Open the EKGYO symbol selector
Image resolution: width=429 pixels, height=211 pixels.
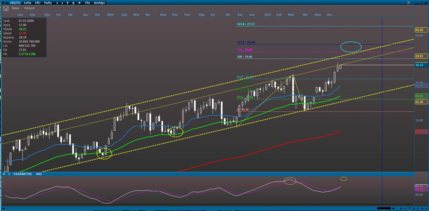(x=15, y=3)
